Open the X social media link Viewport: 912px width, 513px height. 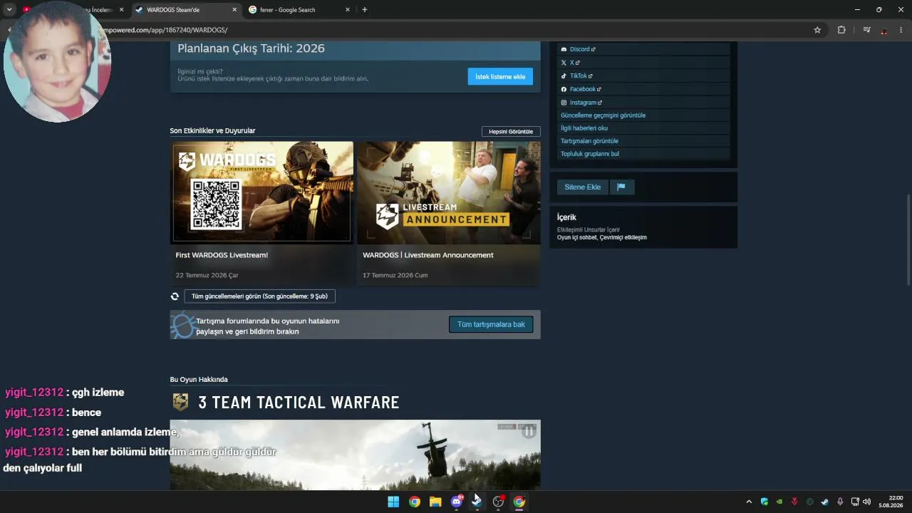(571, 63)
